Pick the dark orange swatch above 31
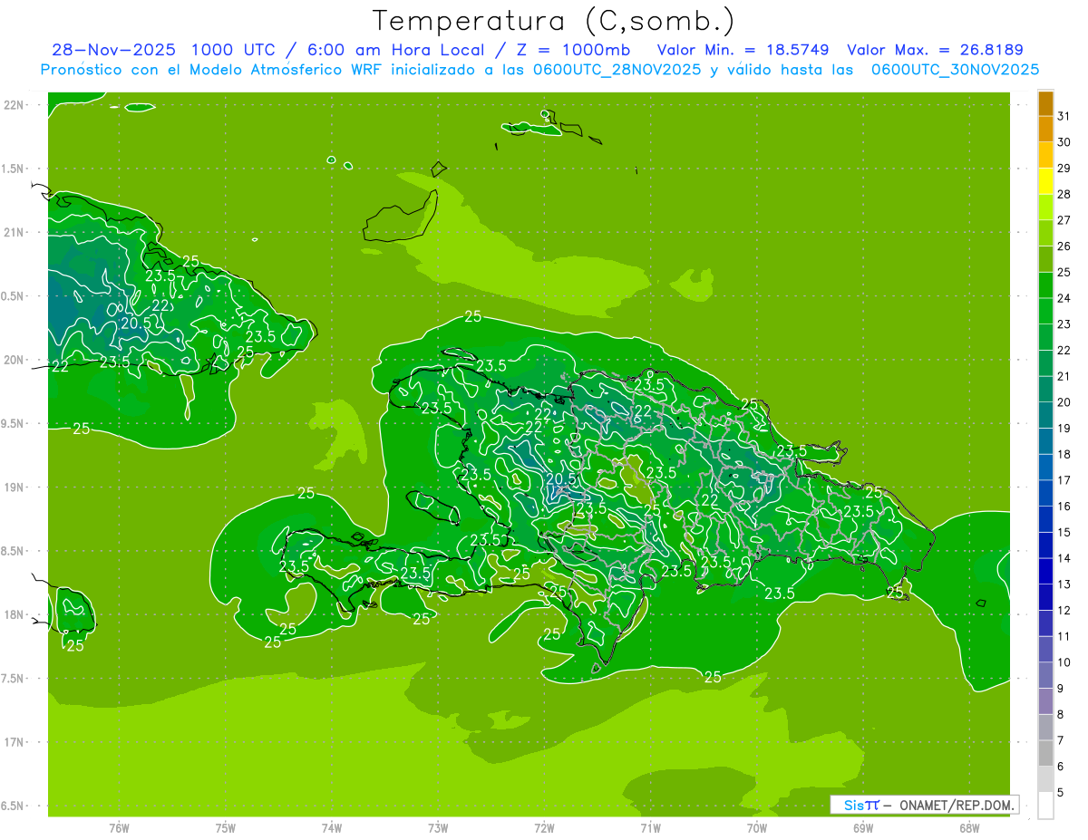The image size is (1088, 840). pyautogui.click(x=1045, y=103)
